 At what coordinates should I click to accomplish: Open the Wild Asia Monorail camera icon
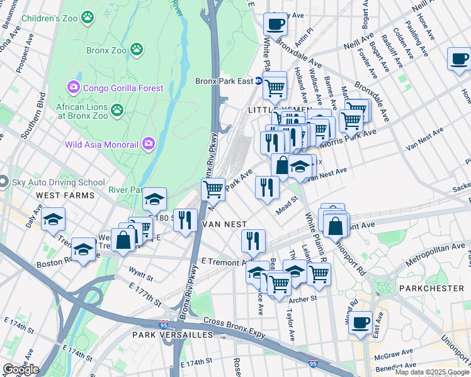[149, 144]
